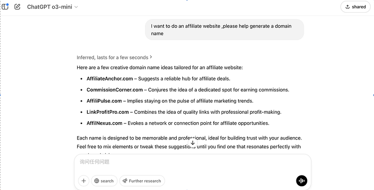Click the AffilNexus.com domain idea
Image resolution: width=374 pixels, height=190 pixels.
tap(104, 124)
